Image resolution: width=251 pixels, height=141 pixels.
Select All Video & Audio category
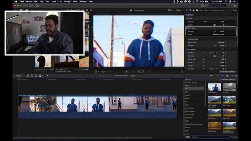(x=191, y=83)
